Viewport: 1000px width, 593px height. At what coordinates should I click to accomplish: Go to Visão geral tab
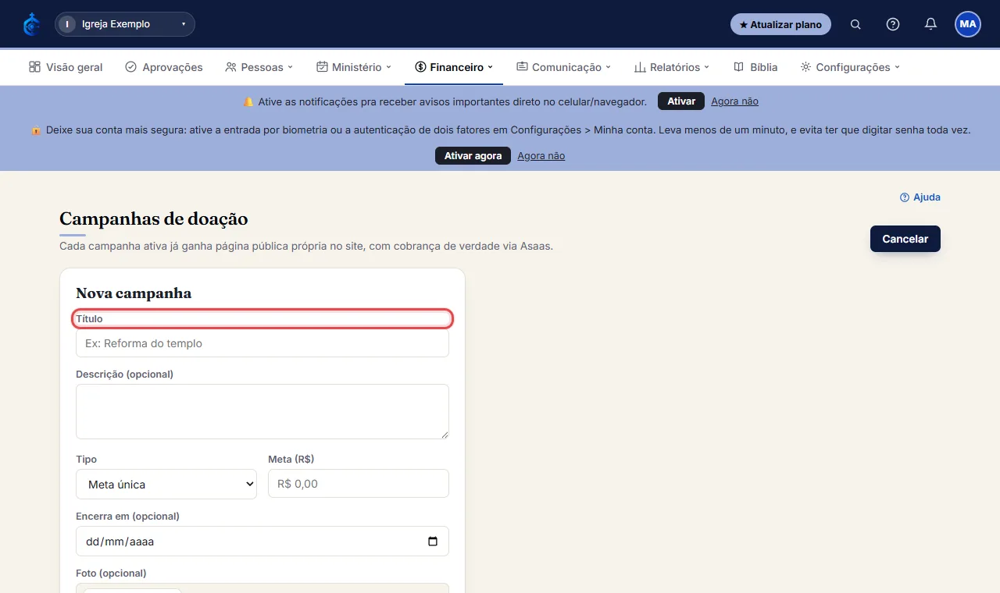click(66, 67)
